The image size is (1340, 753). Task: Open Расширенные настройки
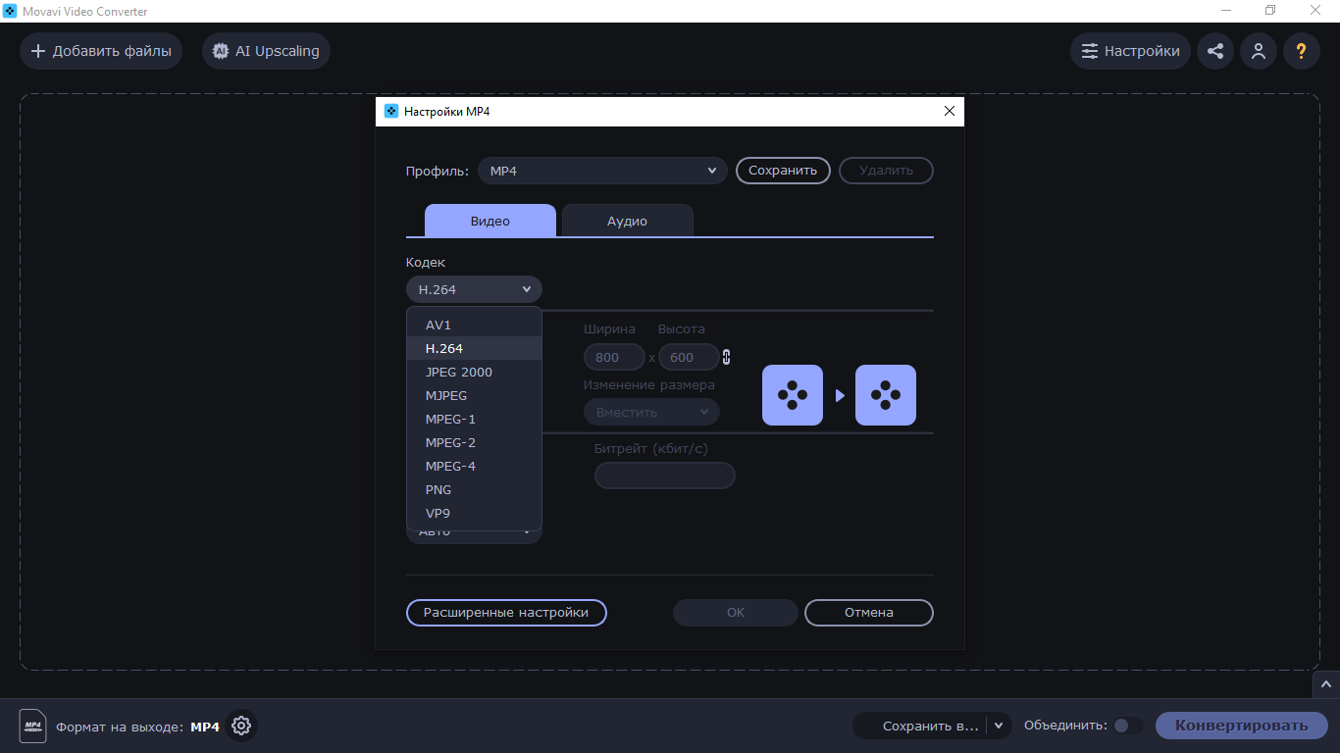[506, 613]
